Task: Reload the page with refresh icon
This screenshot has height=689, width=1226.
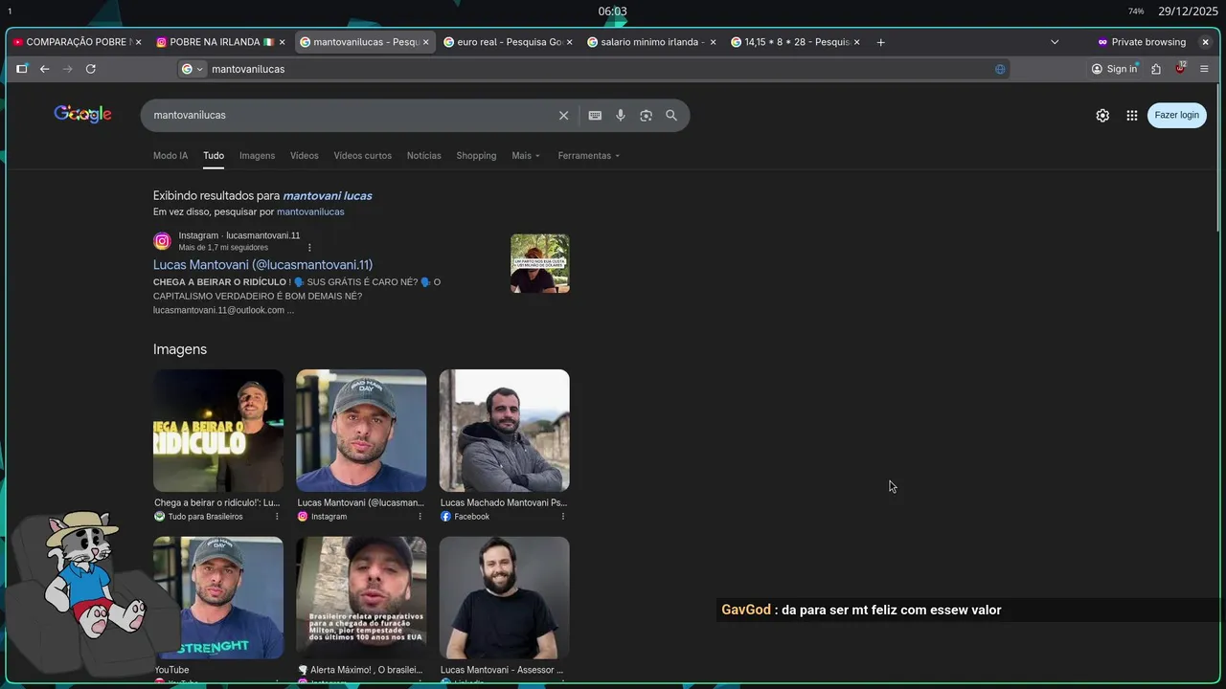Action: coord(91,69)
